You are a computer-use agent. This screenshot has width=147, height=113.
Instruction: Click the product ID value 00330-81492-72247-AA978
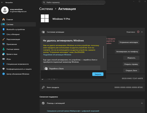tap(132, 78)
